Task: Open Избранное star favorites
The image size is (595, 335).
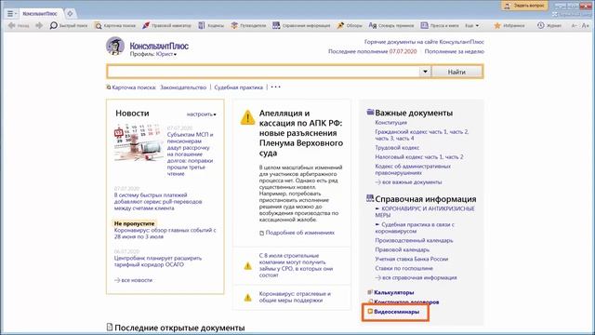Action: pos(509,25)
